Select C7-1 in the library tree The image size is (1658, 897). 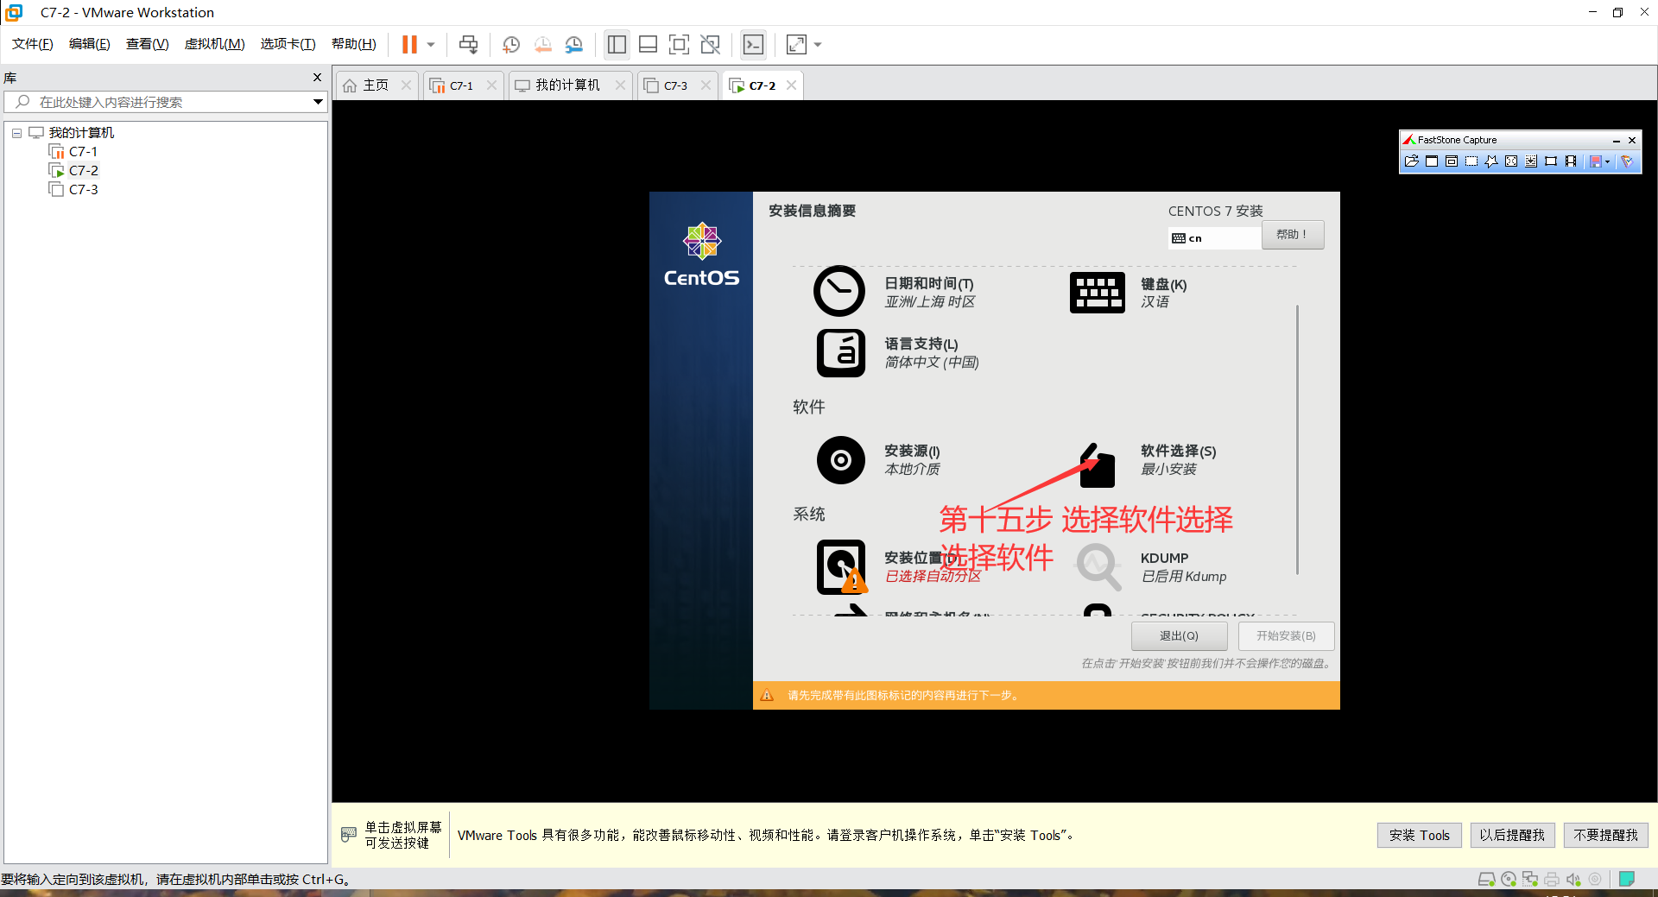point(83,152)
